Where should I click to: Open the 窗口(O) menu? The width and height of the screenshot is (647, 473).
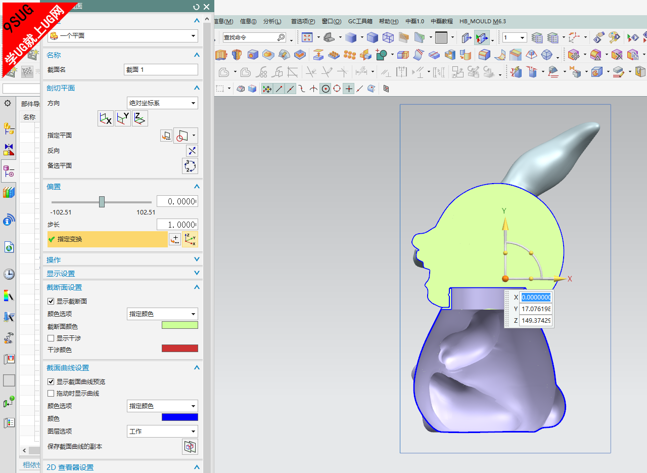[x=332, y=21]
